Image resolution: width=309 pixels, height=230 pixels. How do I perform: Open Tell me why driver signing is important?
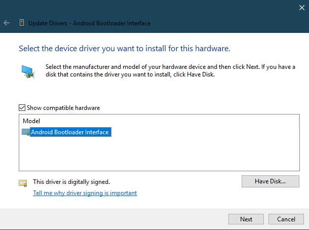[85, 193]
